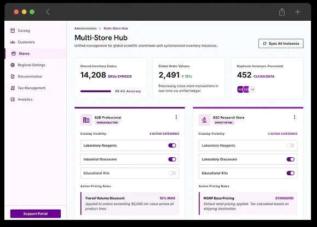317x227 pixels.
Task: Click the plus new tab icon
Action: tap(298, 12)
